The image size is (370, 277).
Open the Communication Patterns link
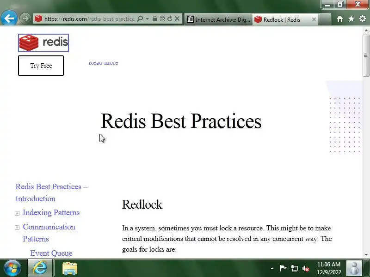click(49, 233)
